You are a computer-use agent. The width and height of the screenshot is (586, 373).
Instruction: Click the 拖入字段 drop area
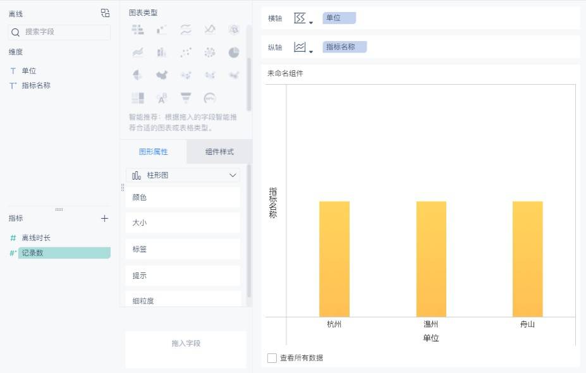pos(186,349)
